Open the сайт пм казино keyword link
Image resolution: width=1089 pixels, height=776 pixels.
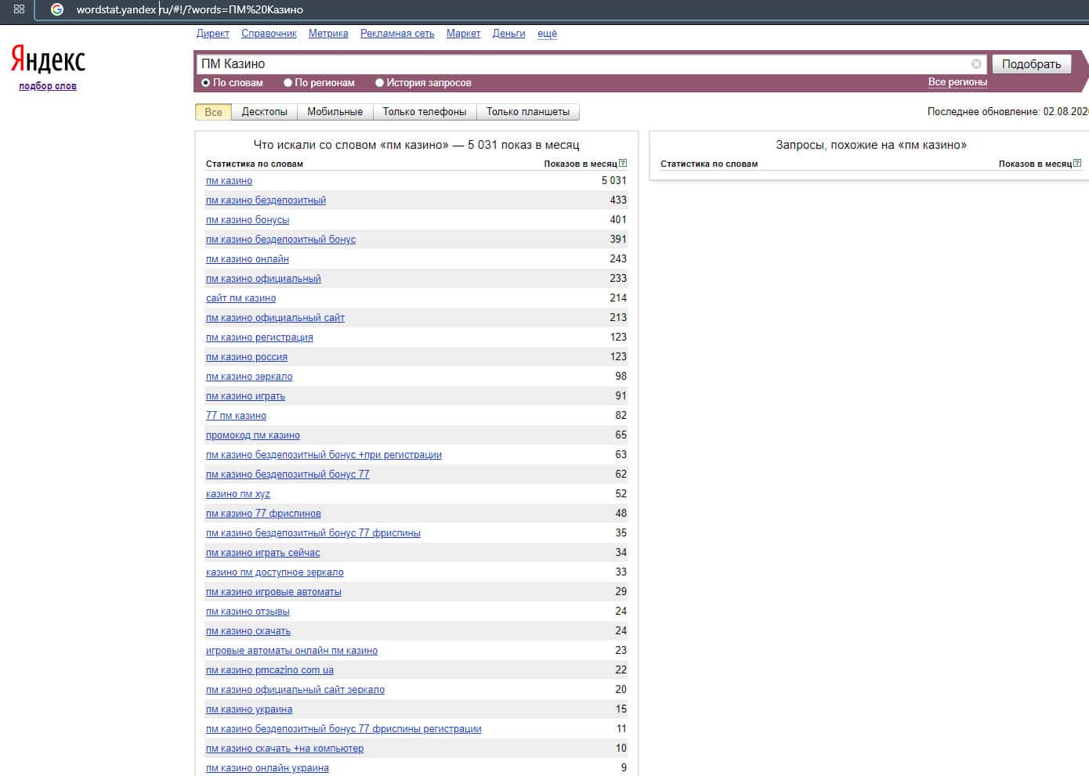(x=241, y=298)
